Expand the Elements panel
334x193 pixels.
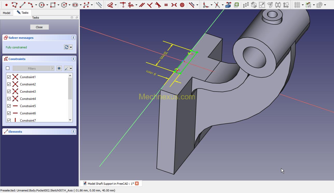[x=73, y=132]
